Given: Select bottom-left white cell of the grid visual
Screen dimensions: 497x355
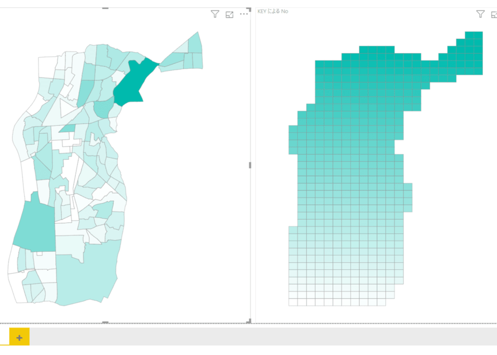Looking at the screenshot, I should [x=293, y=302].
